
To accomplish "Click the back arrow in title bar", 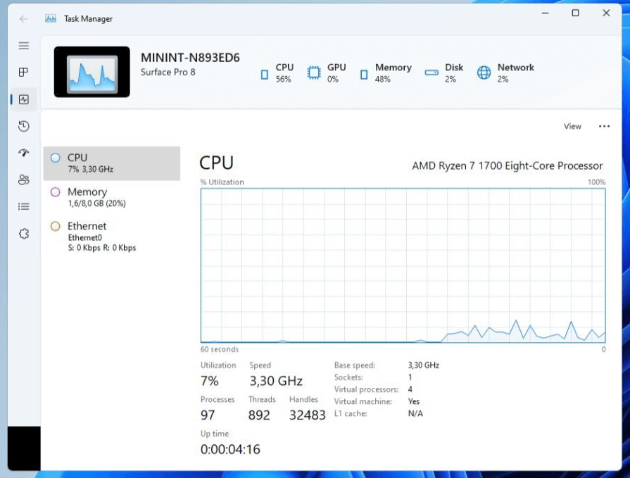I will (x=24, y=19).
